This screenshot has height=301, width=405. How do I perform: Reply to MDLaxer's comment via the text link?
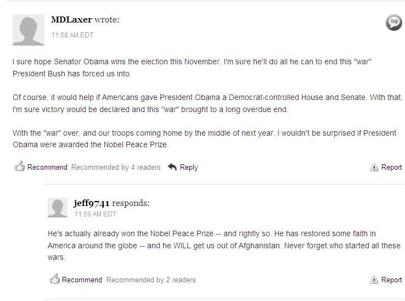[x=189, y=167]
